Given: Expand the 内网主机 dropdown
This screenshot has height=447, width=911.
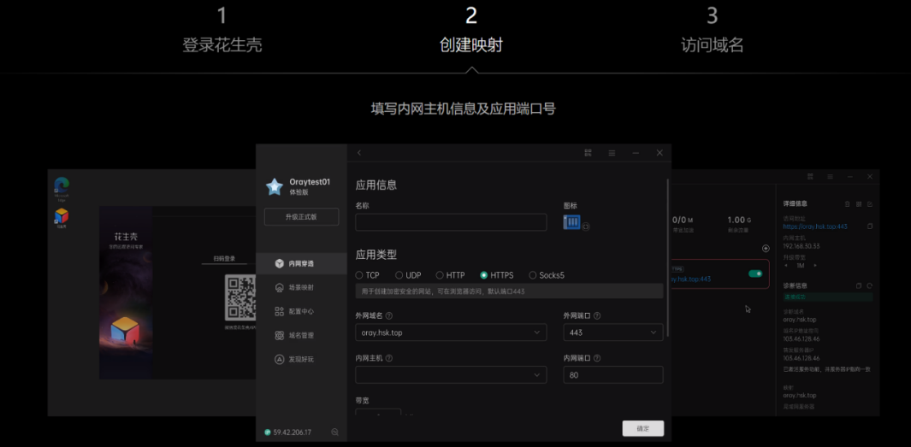Looking at the screenshot, I should 451,375.
